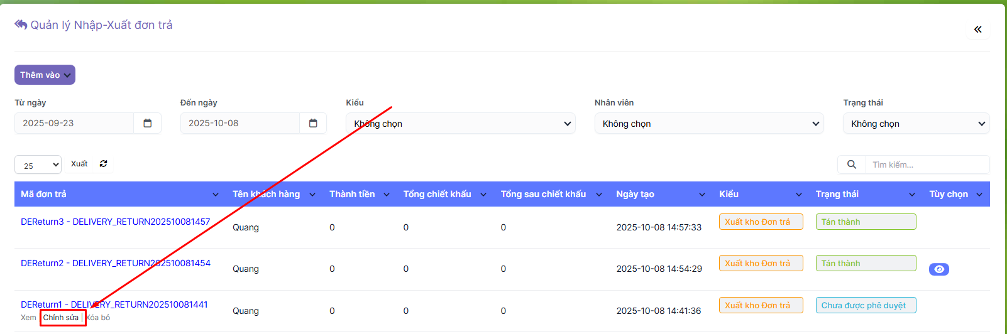The width and height of the screenshot is (1007, 334).
Task: Open the Trạng thái filter dropdown
Action: [x=916, y=124]
